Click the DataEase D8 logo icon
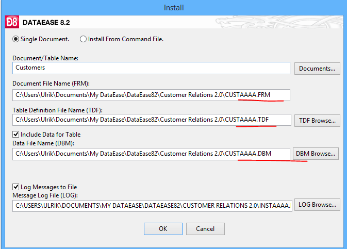Screen dimensions: 347x249 coord(12,22)
